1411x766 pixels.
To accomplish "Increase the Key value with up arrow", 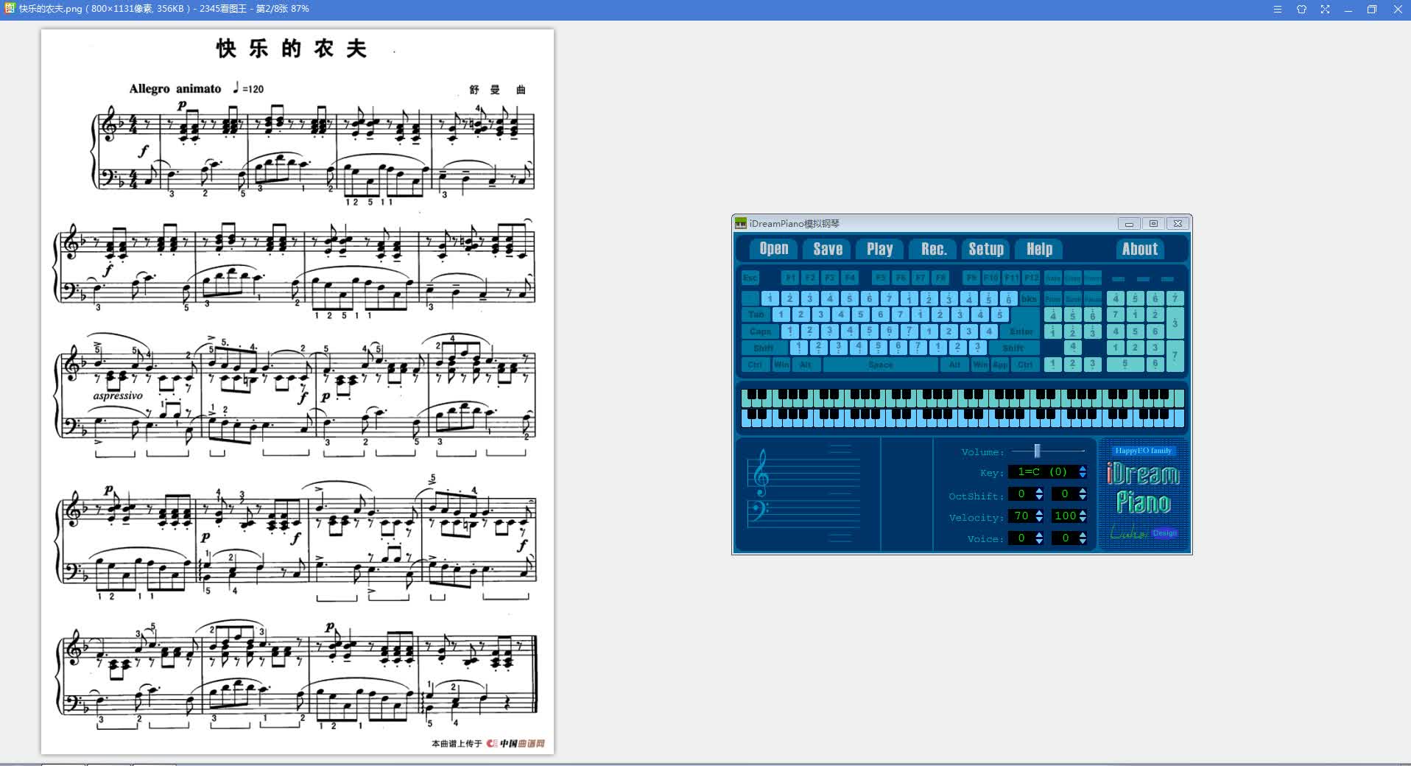I will click(1083, 468).
